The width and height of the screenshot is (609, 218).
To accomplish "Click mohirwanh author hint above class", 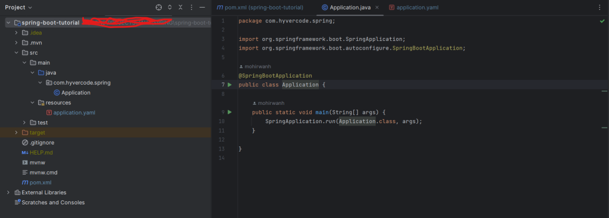I will click(x=255, y=66).
